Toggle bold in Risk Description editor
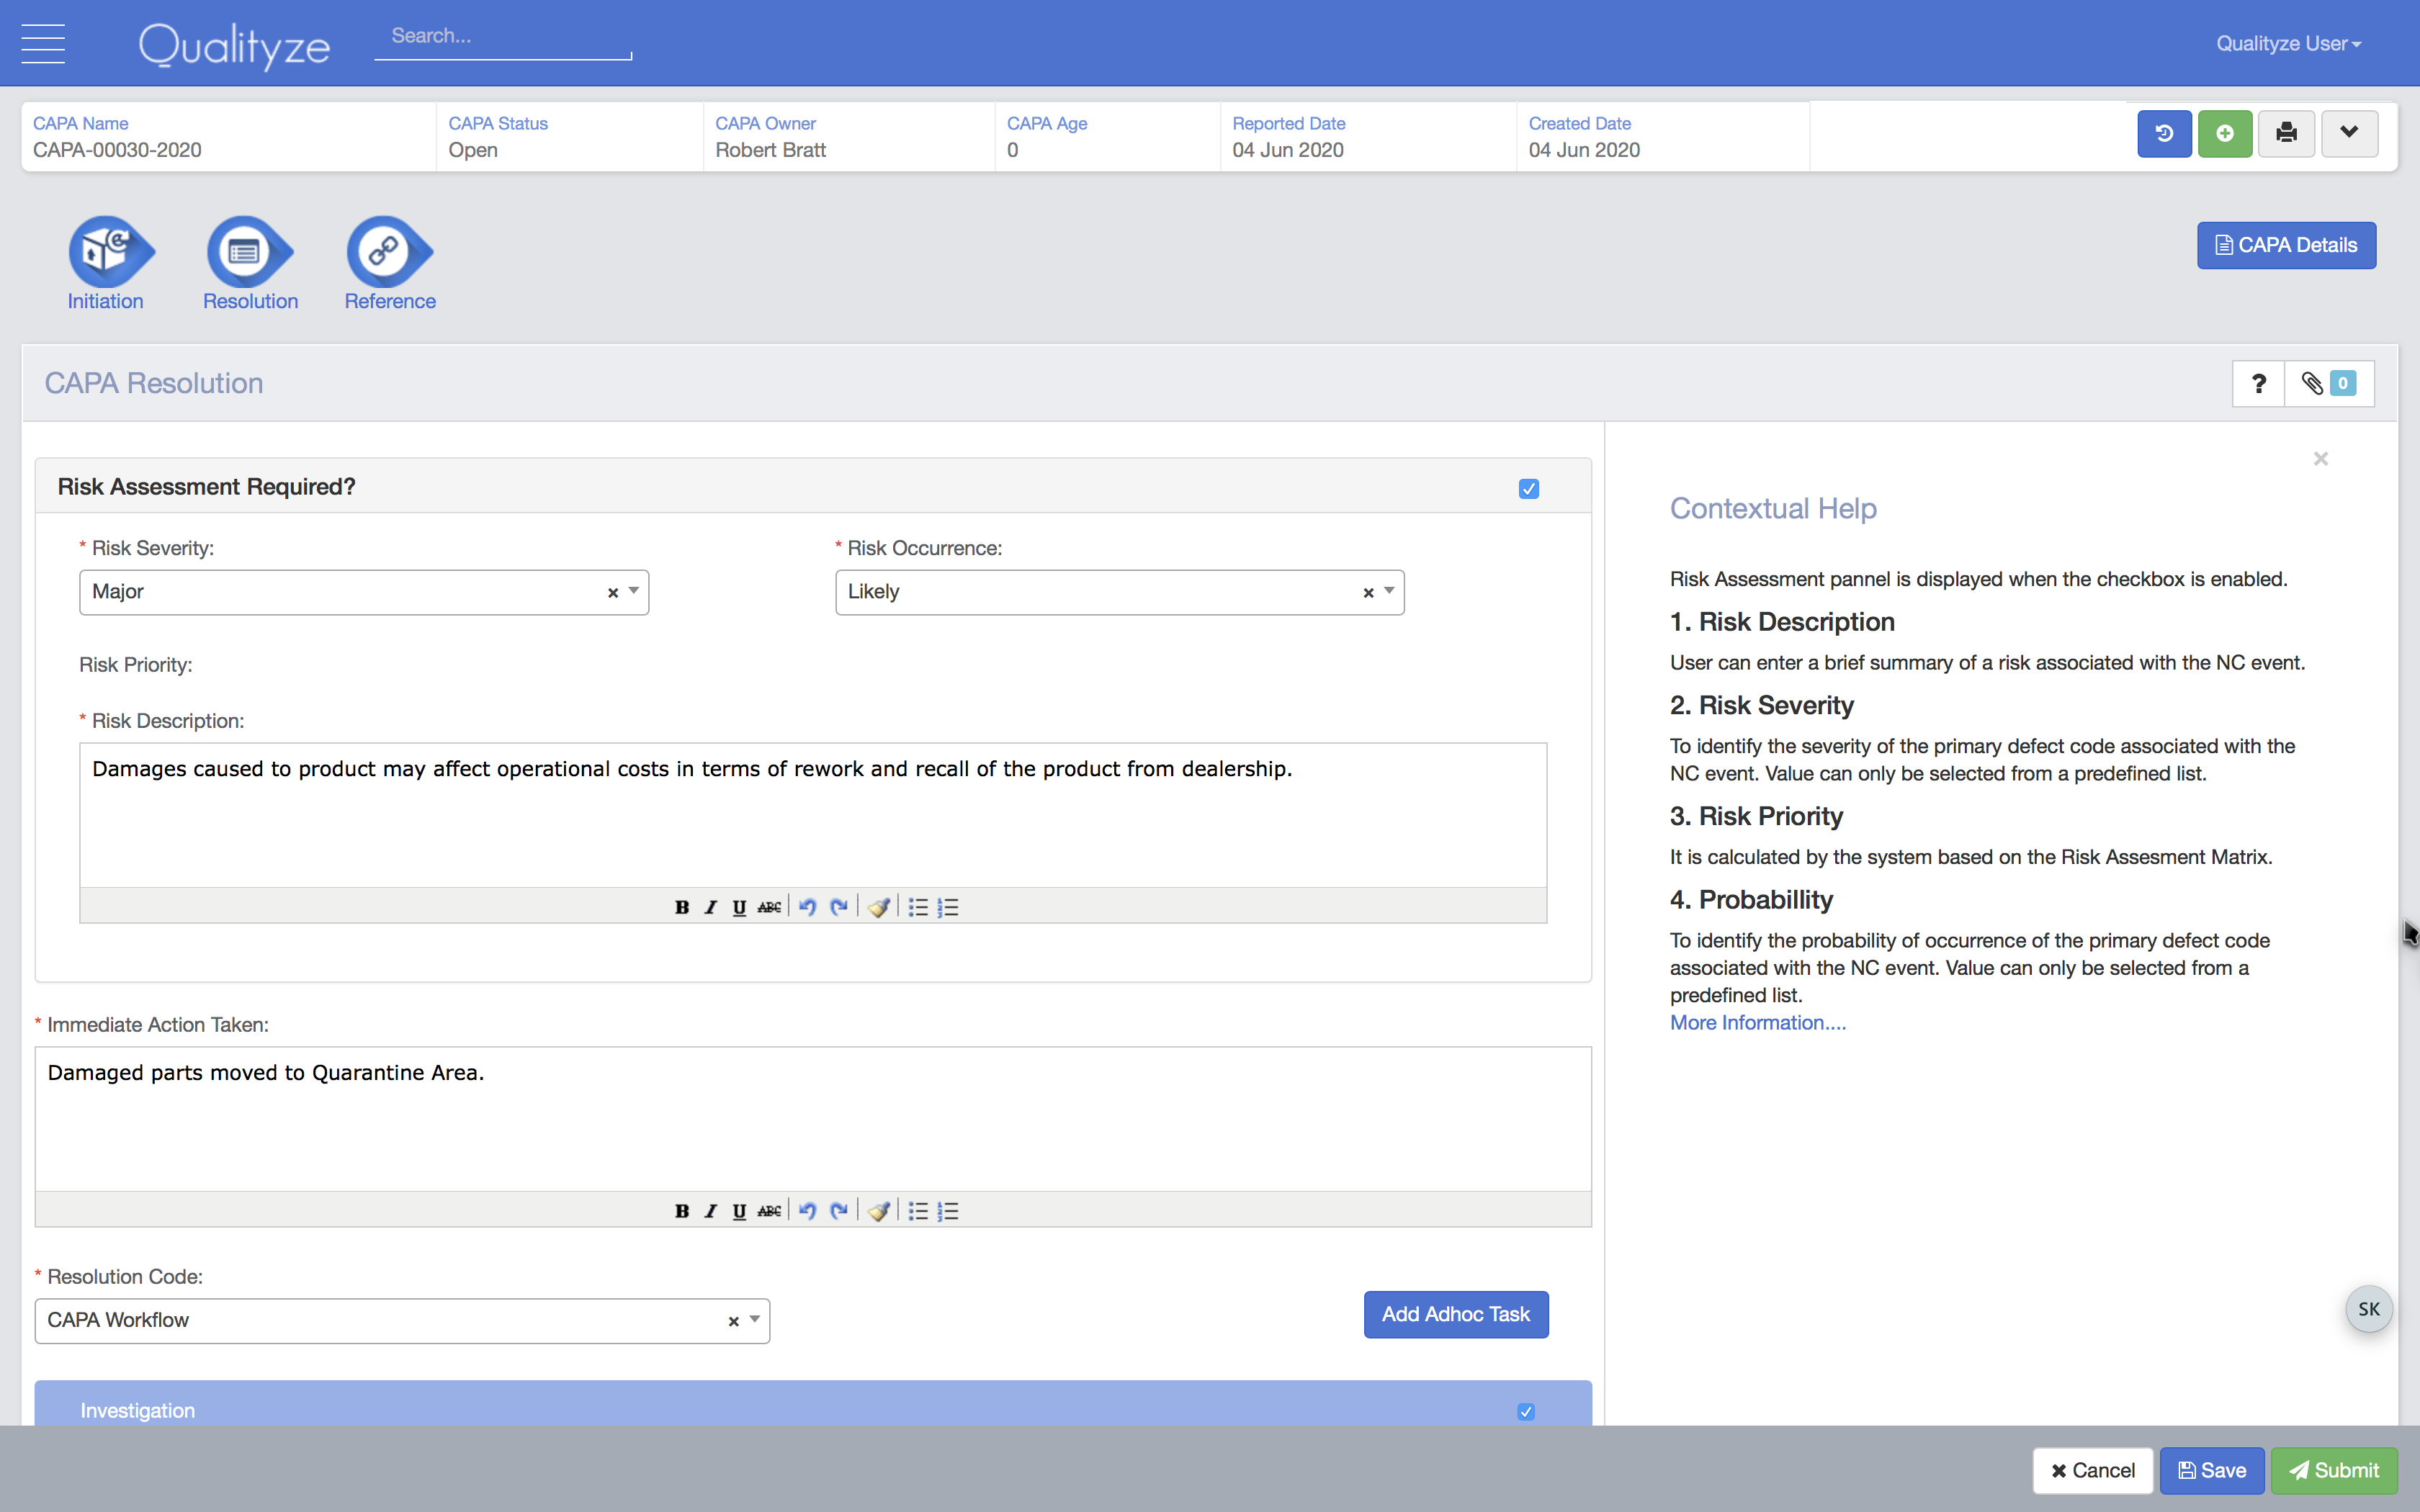2420x1512 pixels. (683, 906)
